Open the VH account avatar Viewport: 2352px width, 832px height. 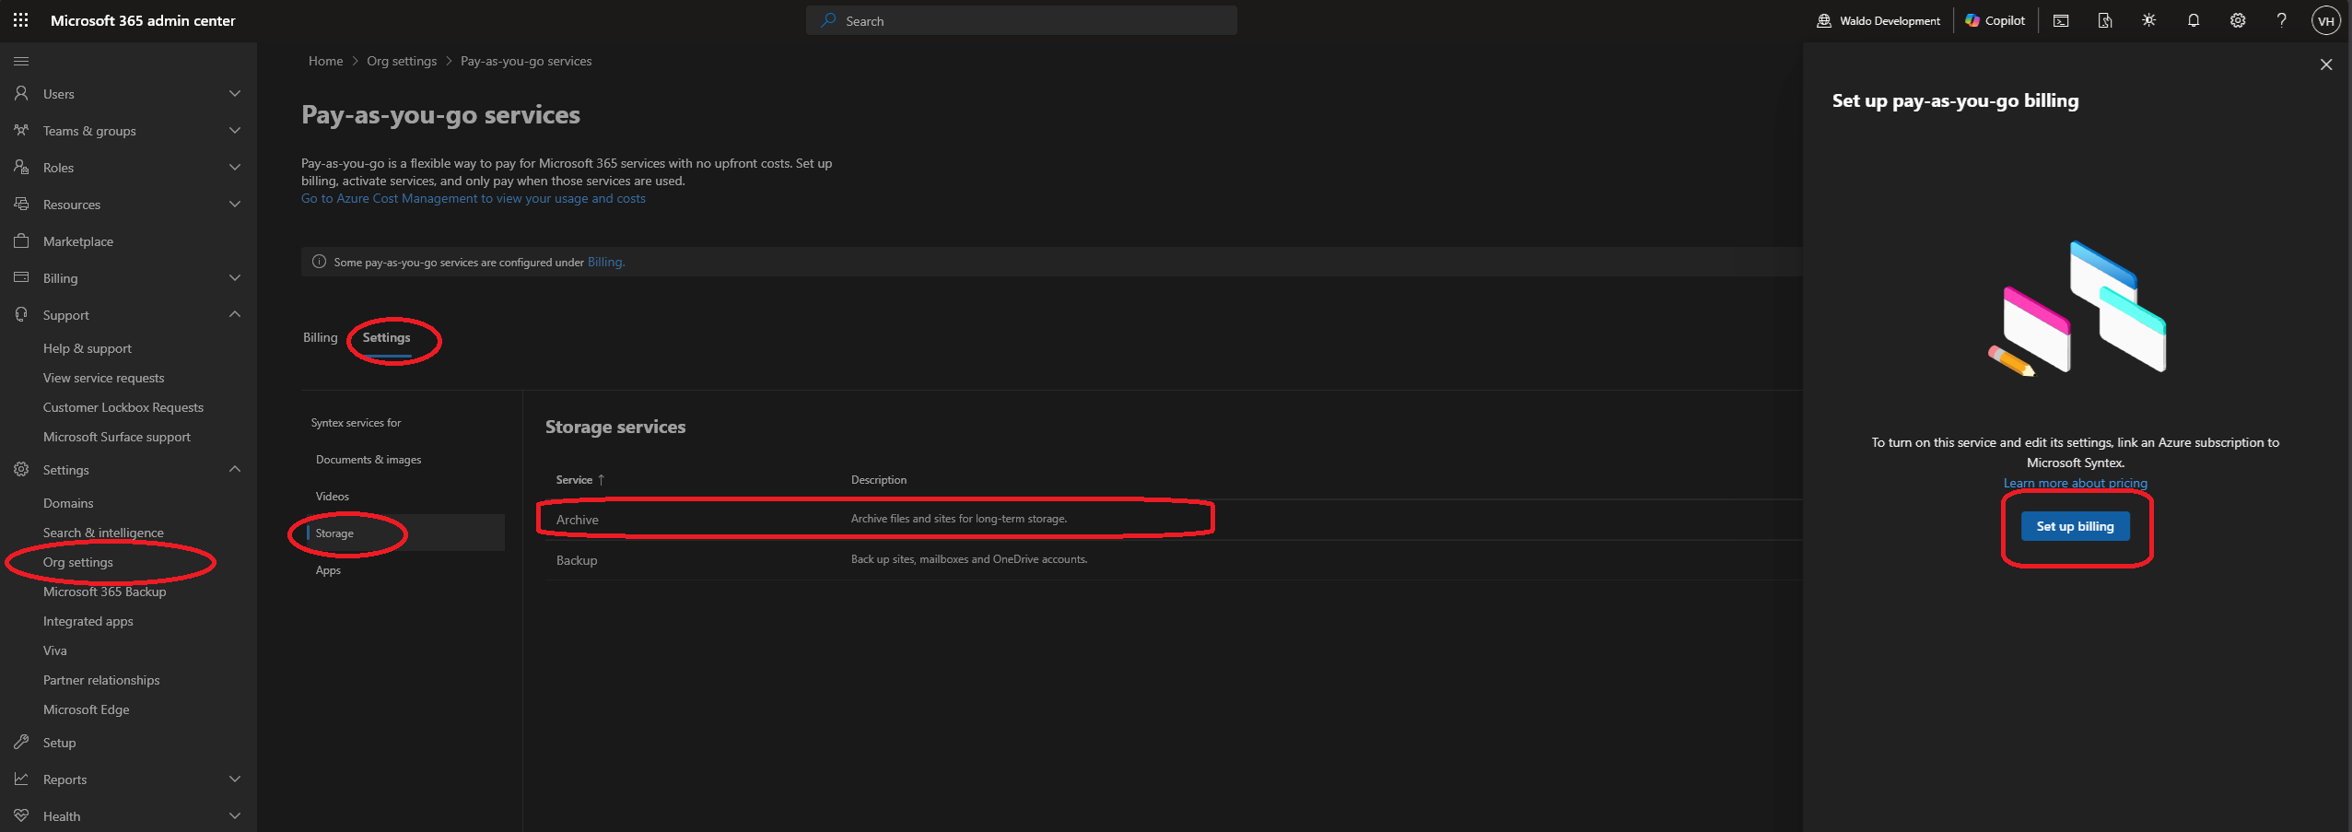coord(2326,20)
